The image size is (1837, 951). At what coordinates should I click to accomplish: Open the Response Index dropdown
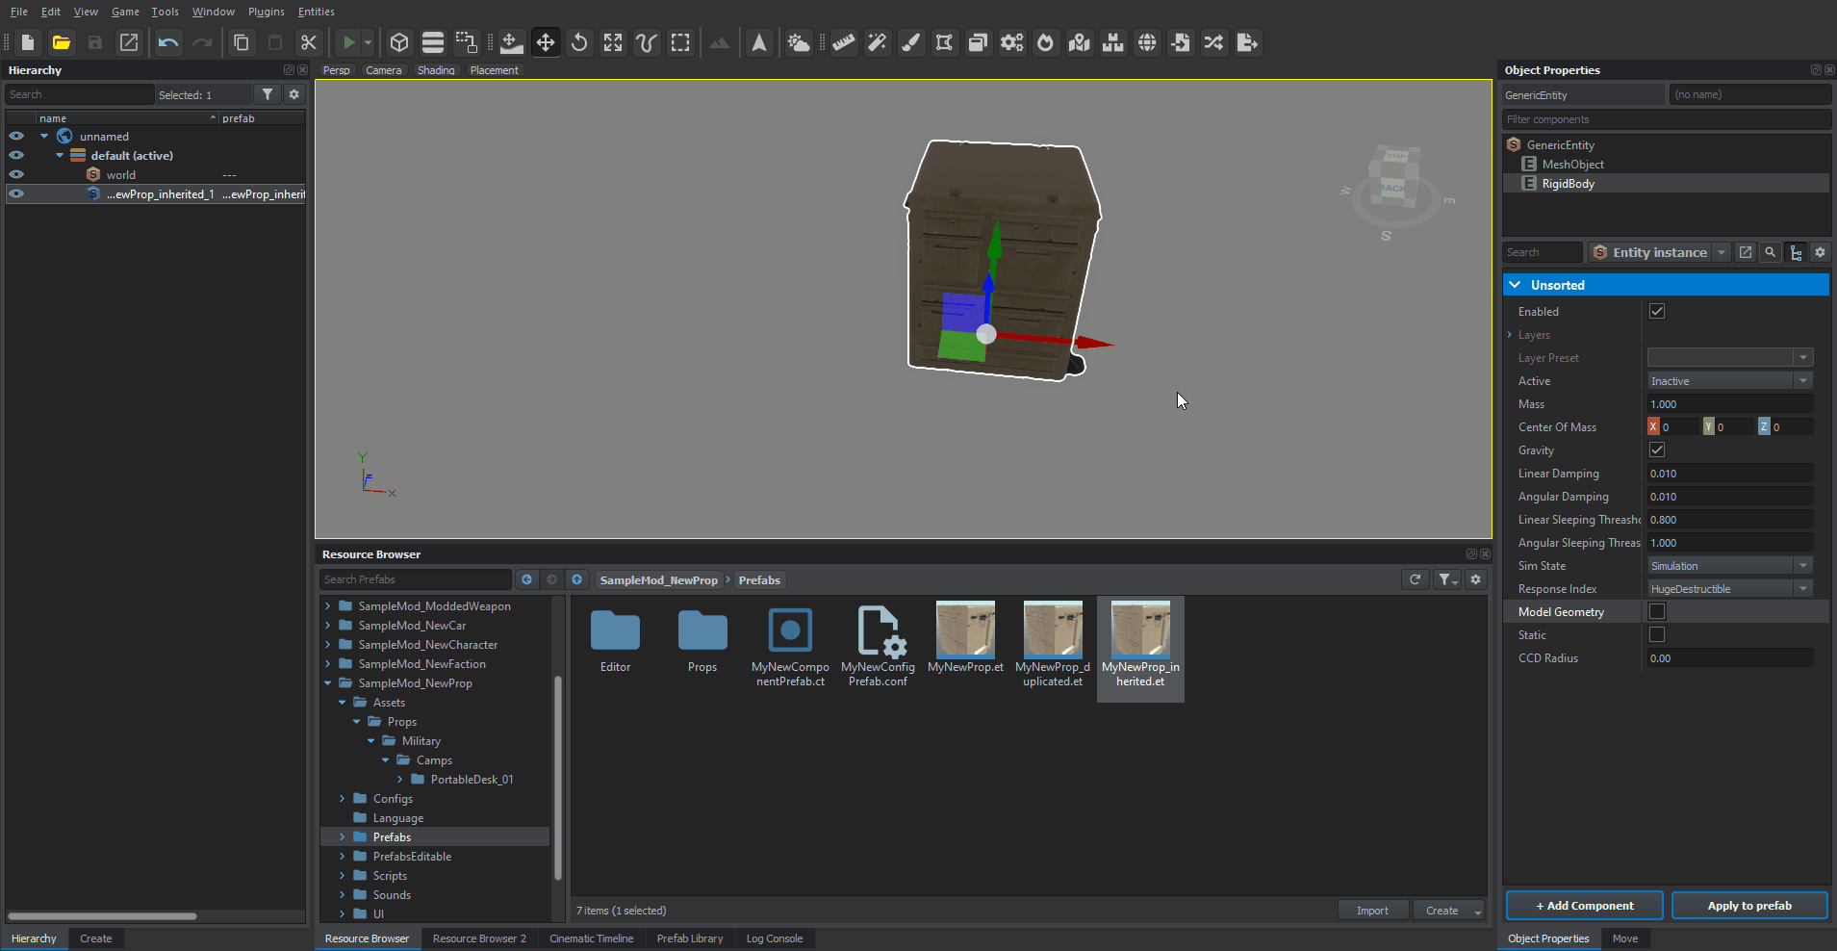pos(1729,589)
